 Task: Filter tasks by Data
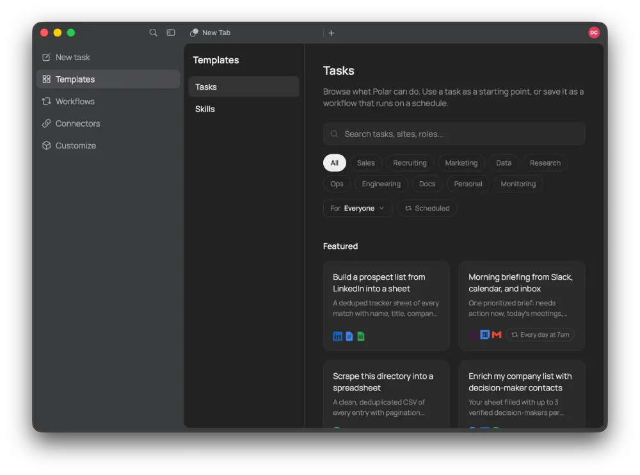coord(504,163)
